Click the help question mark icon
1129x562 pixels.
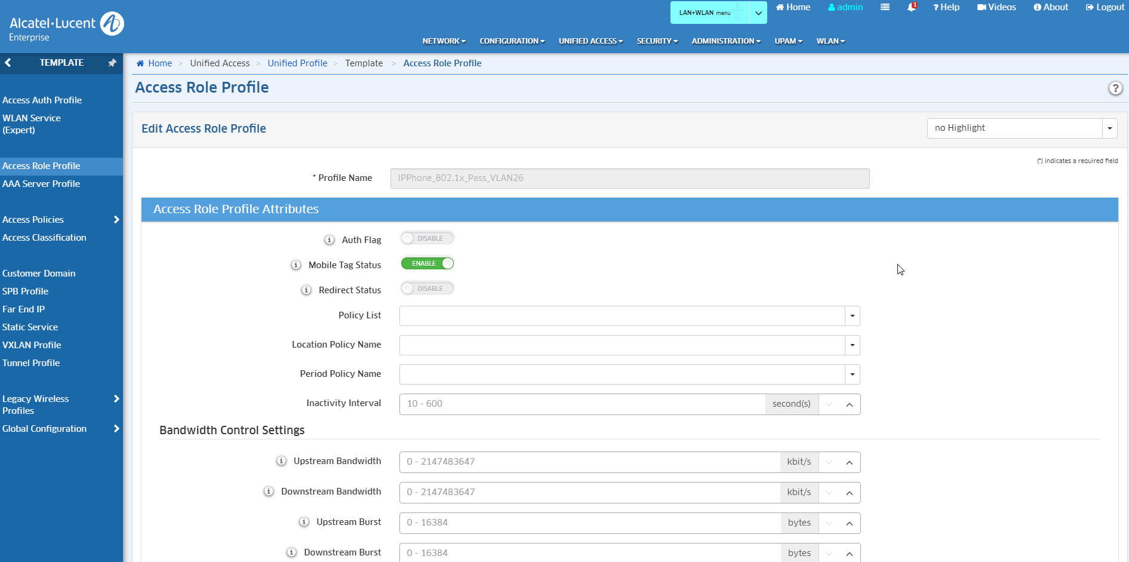pyautogui.click(x=1115, y=88)
